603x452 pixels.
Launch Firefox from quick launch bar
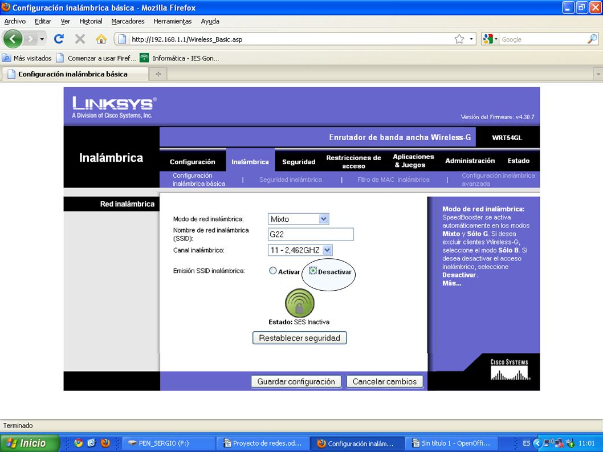pyautogui.click(x=105, y=443)
